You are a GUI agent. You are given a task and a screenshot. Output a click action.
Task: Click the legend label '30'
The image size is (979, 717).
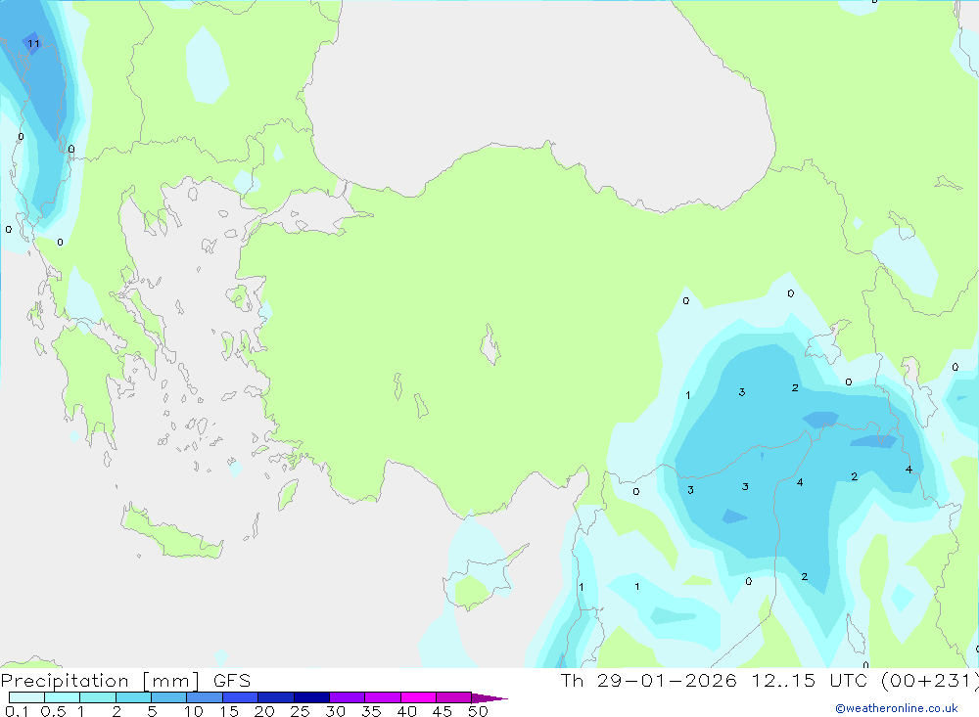335,711
